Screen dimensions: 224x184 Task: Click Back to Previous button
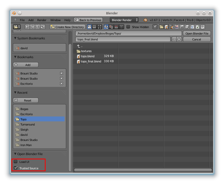point(88,20)
